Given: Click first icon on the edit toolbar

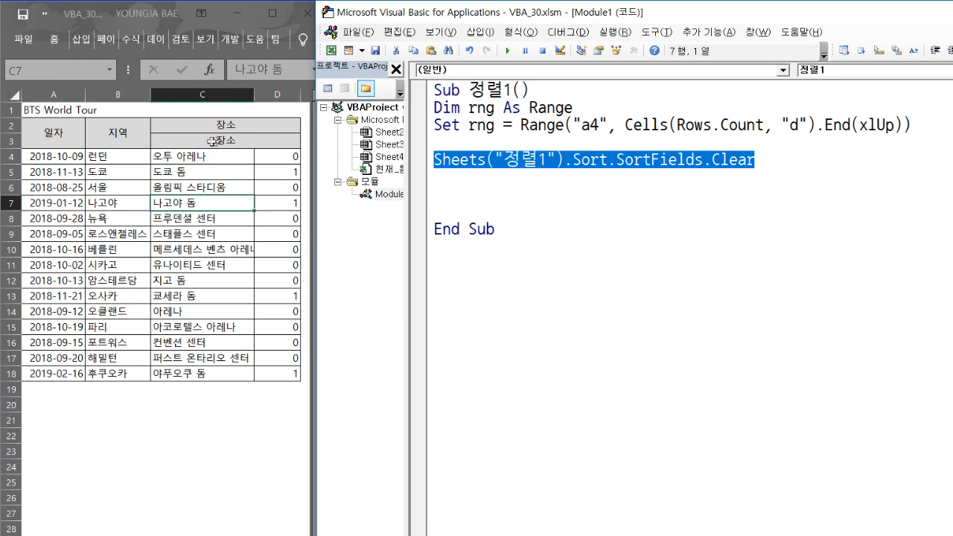Looking at the screenshot, I should pyautogui.click(x=844, y=51).
